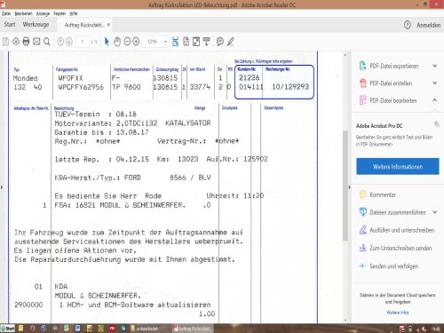Screen dimensions: 444x333
Task: Switch to the Werkzeuge tab
Action: point(36,25)
